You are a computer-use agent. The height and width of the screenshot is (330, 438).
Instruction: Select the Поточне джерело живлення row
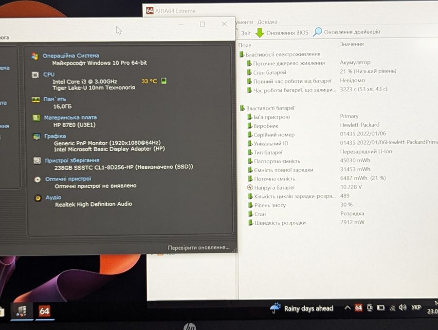(309, 63)
